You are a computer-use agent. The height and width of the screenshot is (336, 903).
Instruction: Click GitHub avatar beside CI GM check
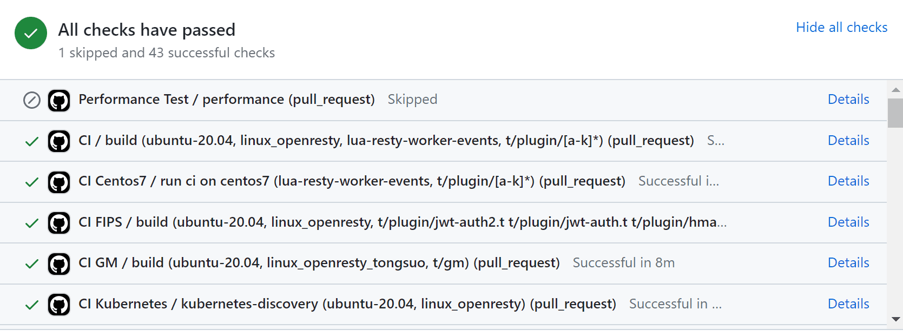point(59,264)
